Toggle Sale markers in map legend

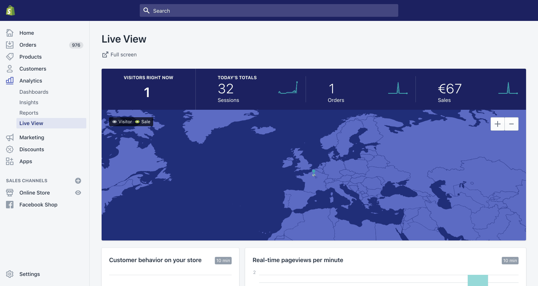click(143, 122)
